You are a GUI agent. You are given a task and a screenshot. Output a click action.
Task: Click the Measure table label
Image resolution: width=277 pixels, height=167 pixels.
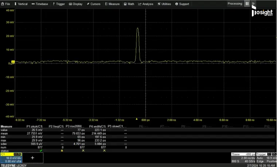pyautogui.click(x=6, y=127)
